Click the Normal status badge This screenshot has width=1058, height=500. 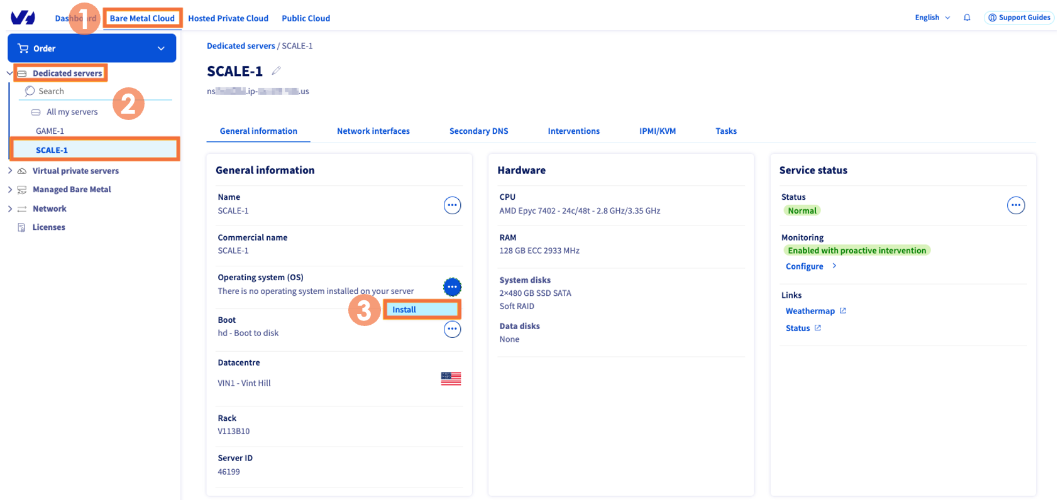click(802, 210)
